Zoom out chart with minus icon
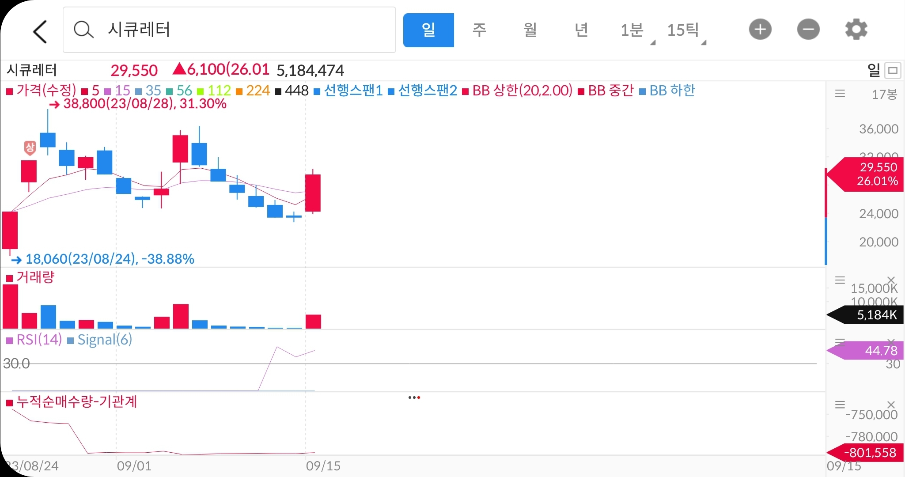This screenshot has height=477, width=905. (x=808, y=30)
